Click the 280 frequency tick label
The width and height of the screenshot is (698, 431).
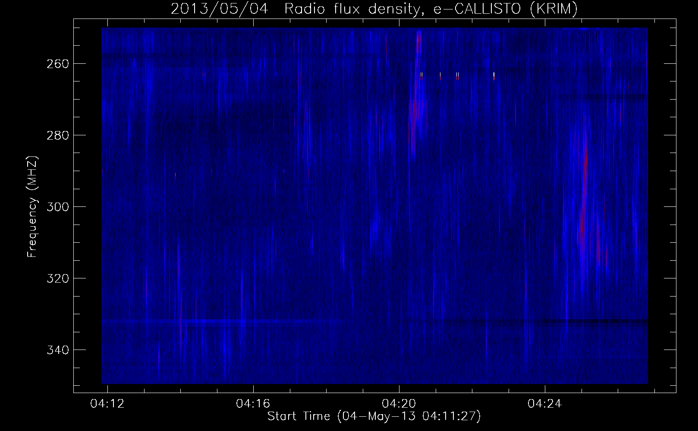[58, 135]
